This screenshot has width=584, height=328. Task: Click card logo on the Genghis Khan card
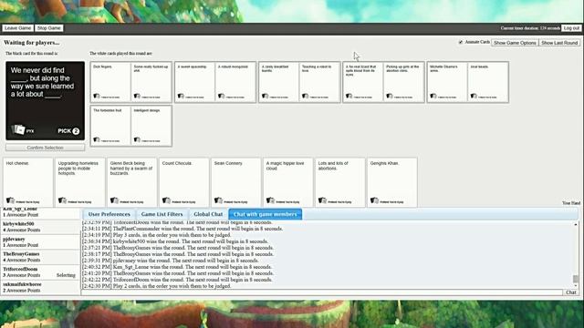tap(374, 200)
